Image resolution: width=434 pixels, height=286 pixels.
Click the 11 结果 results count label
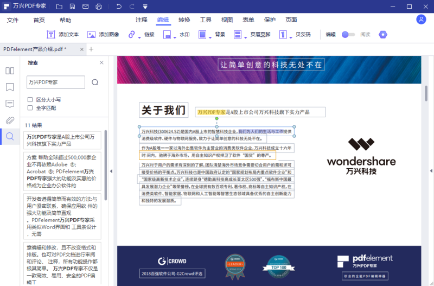click(x=33, y=125)
